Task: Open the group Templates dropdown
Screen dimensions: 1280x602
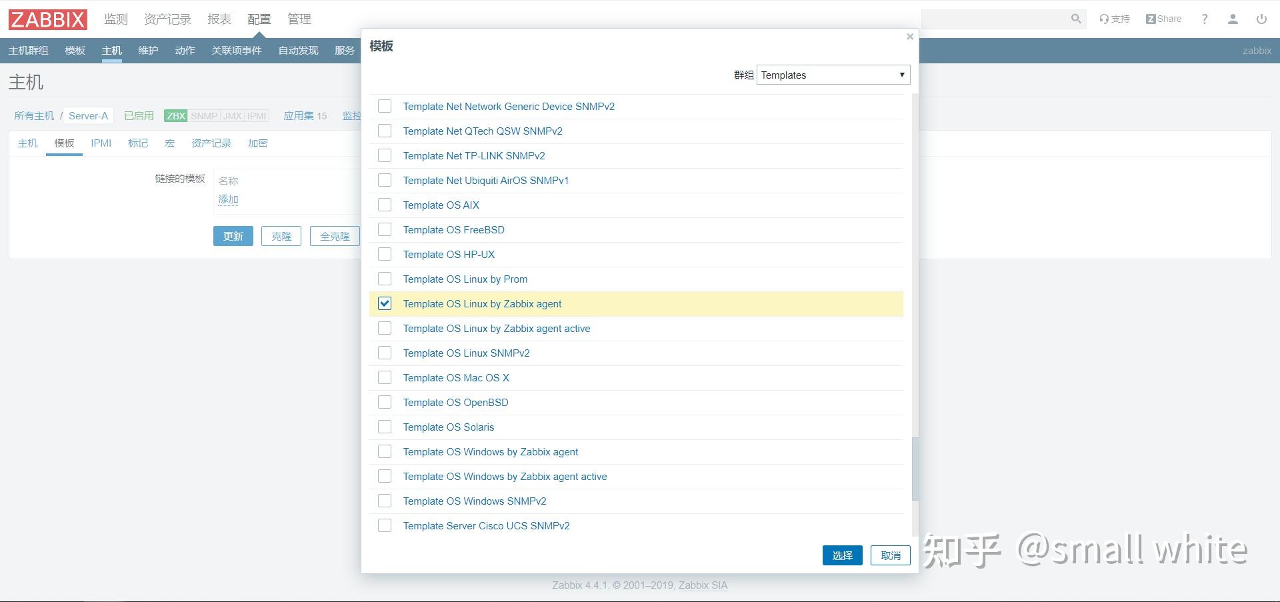Action: pyautogui.click(x=833, y=75)
